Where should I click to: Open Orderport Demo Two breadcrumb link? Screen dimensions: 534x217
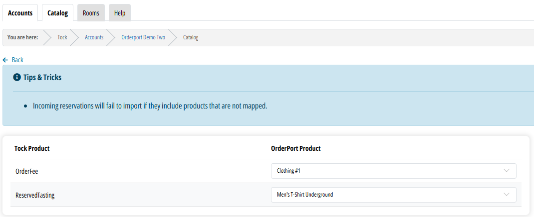[x=143, y=37]
